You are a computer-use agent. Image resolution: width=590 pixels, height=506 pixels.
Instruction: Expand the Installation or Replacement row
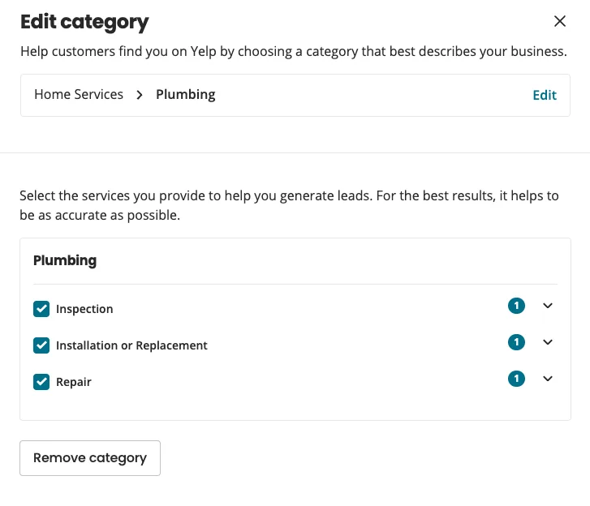[x=548, y=342]
